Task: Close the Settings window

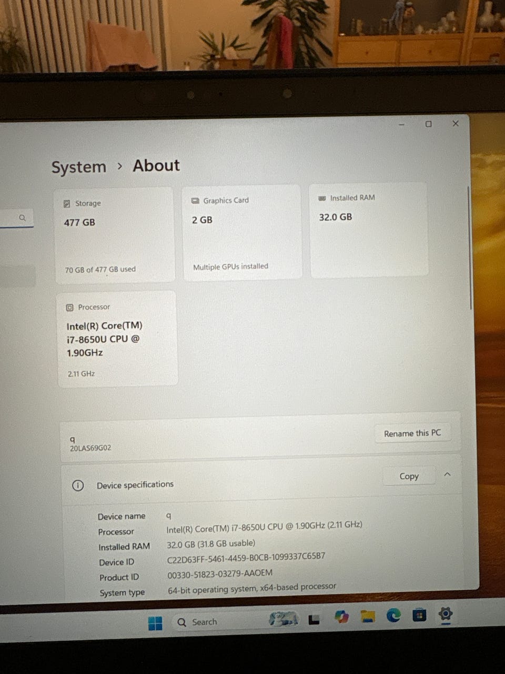Action: [x=456, y=123]
